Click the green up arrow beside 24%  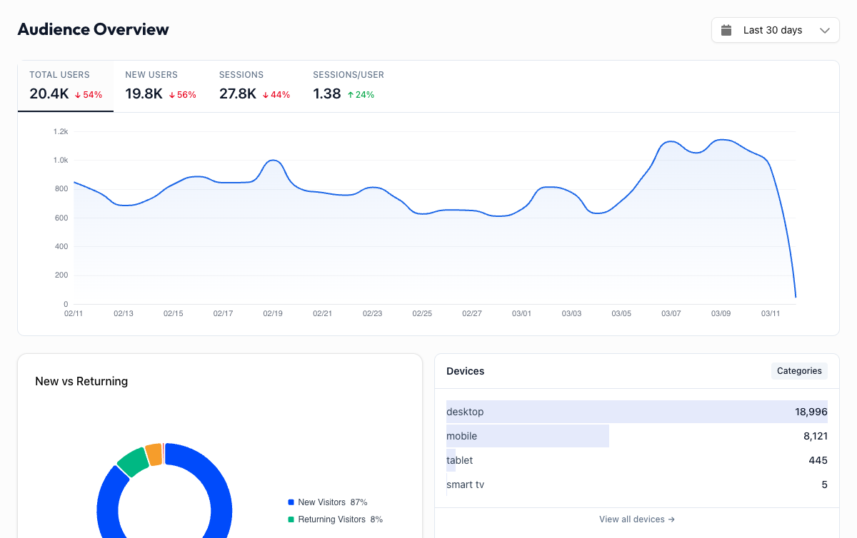[x=351, y=95]
